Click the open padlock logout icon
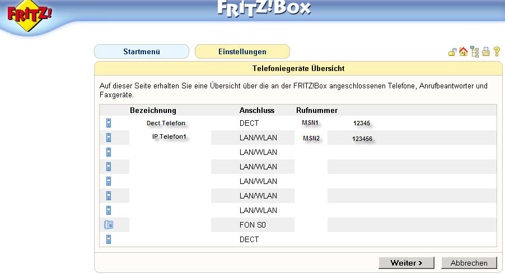Screen dimensions: 505x274 (x=452, y=52)
